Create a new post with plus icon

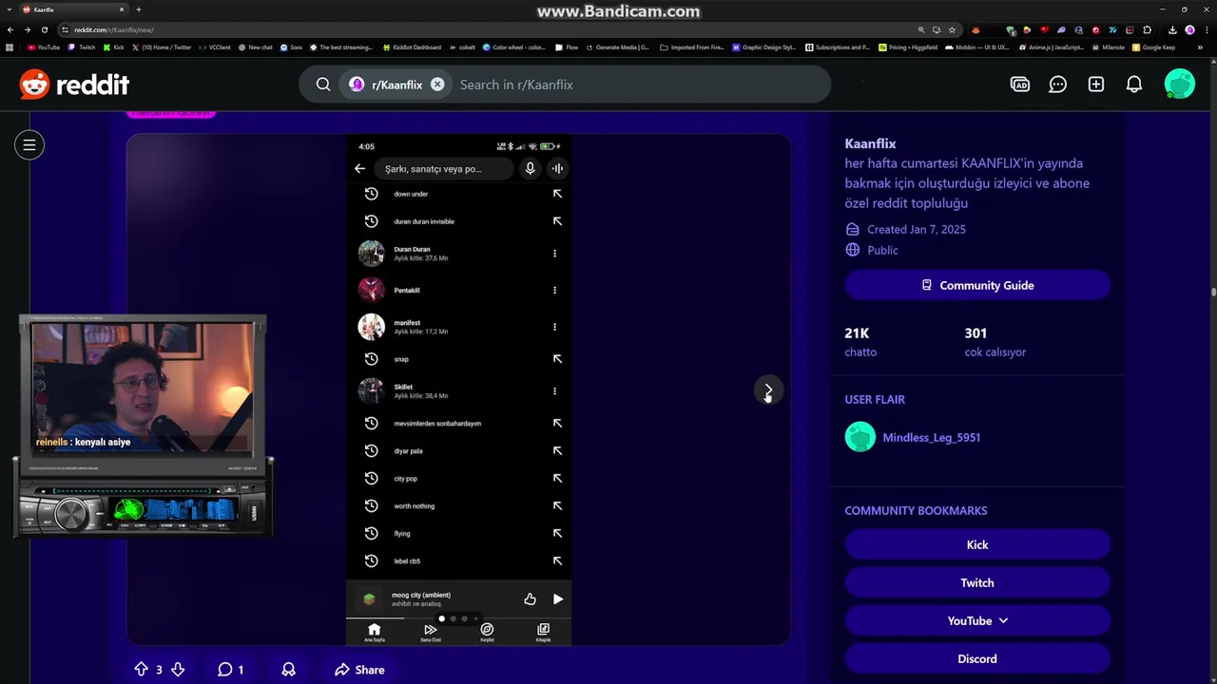coord(1096,85)
